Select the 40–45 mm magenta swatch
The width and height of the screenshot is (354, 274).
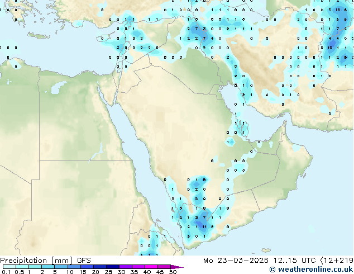click(x=151, y=267)
